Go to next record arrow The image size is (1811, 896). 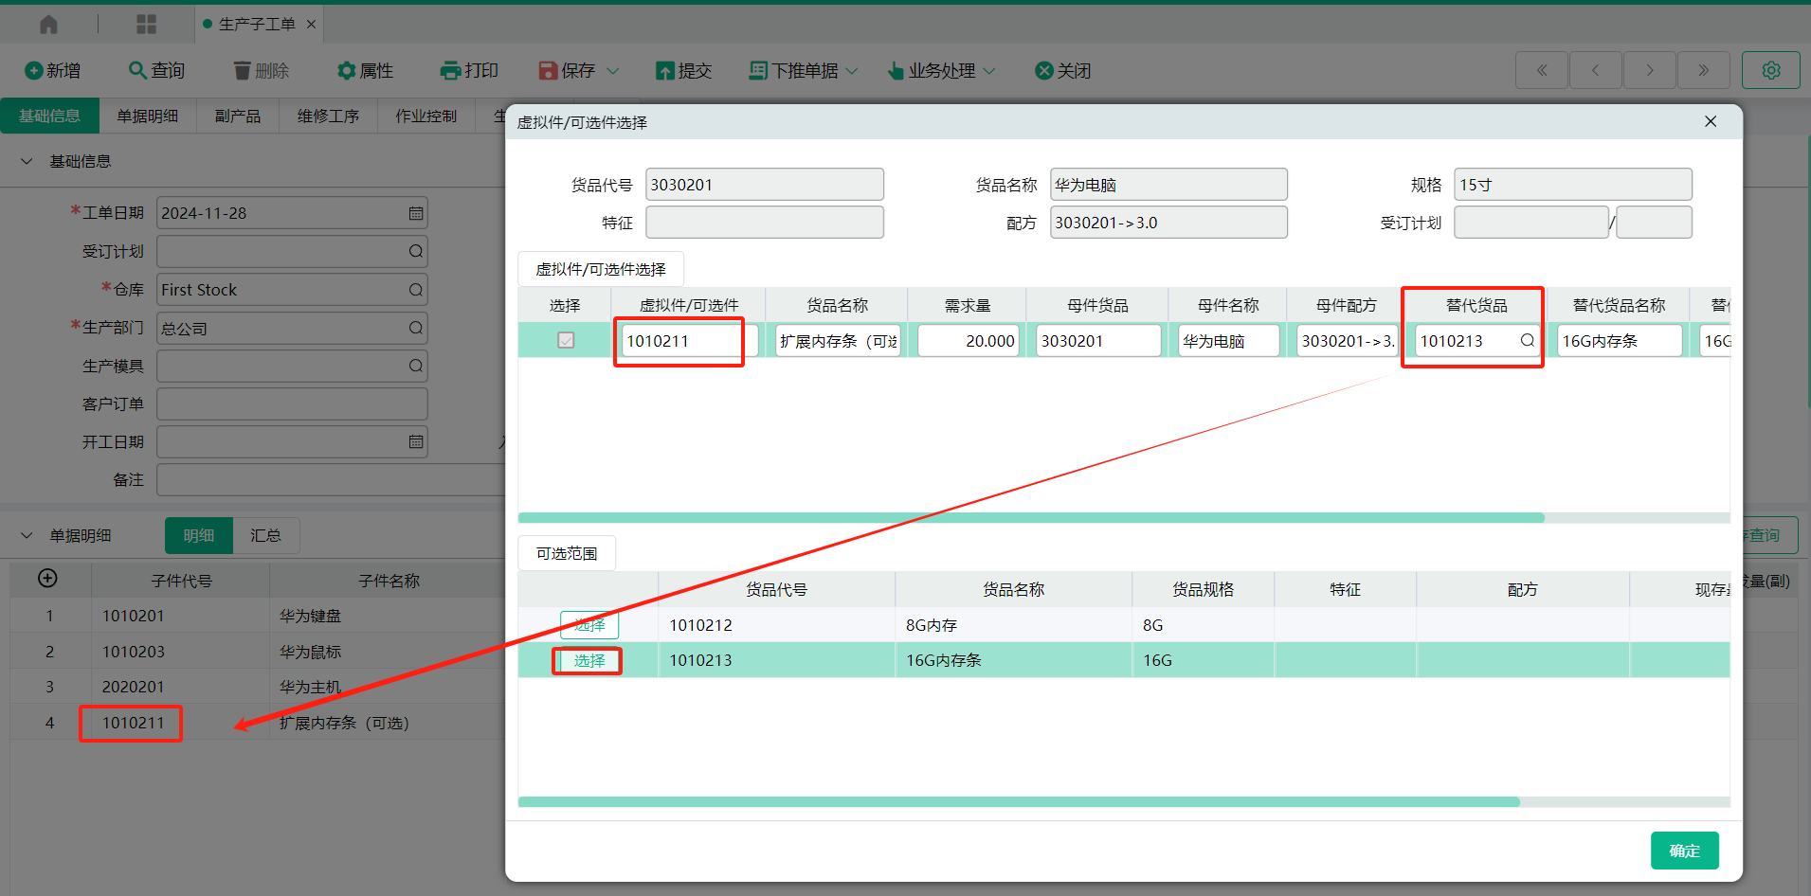point(1650,70)
